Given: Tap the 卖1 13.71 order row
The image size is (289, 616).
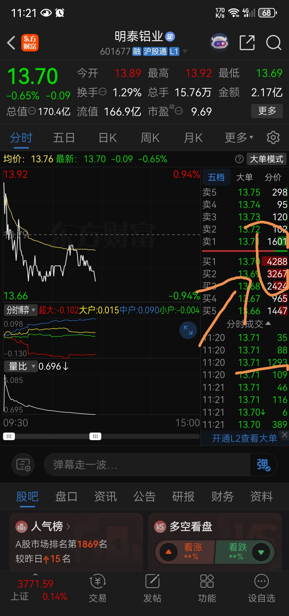Looking at the screenshot, I should [x=245, y=242].
